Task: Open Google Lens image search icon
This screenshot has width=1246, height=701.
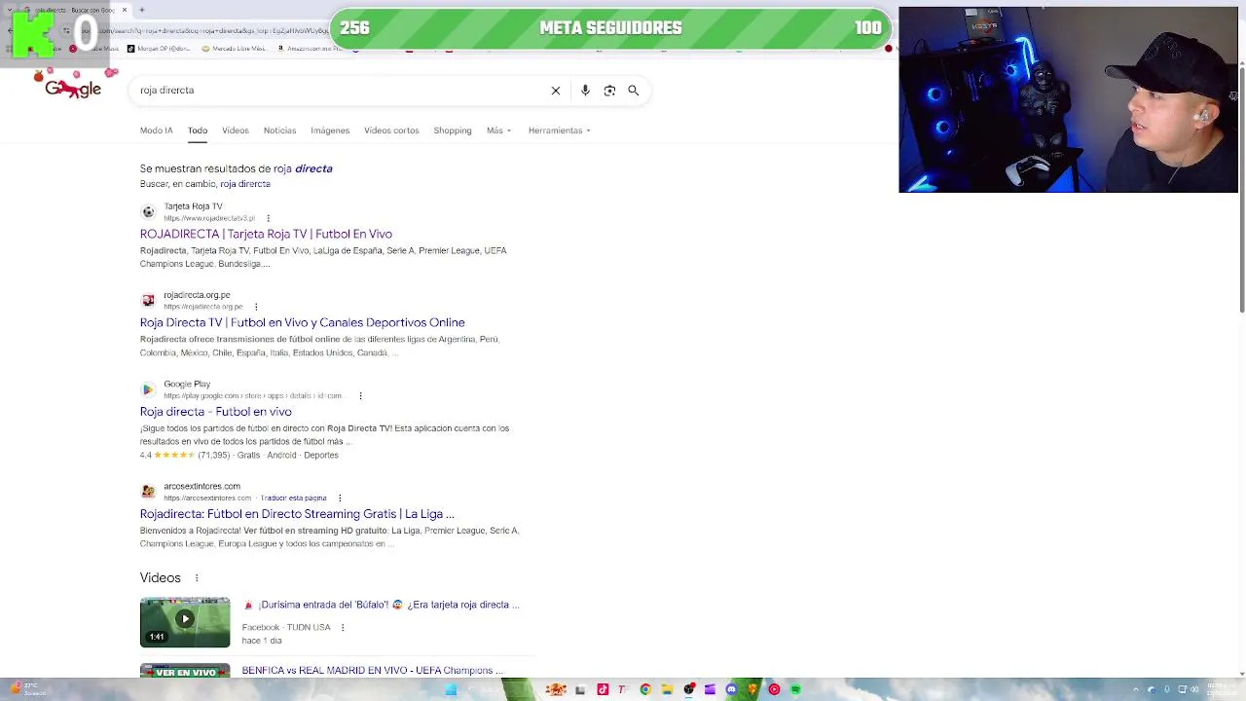Action: pos(609,91)
